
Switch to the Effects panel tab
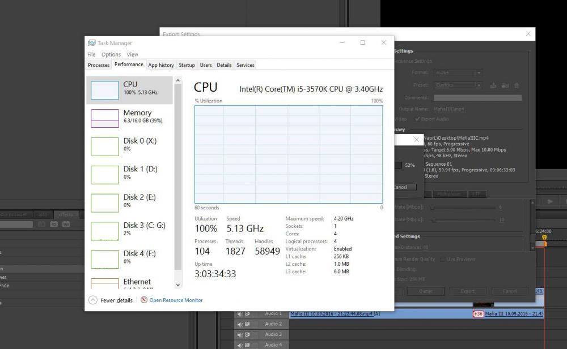coord(65,214)
